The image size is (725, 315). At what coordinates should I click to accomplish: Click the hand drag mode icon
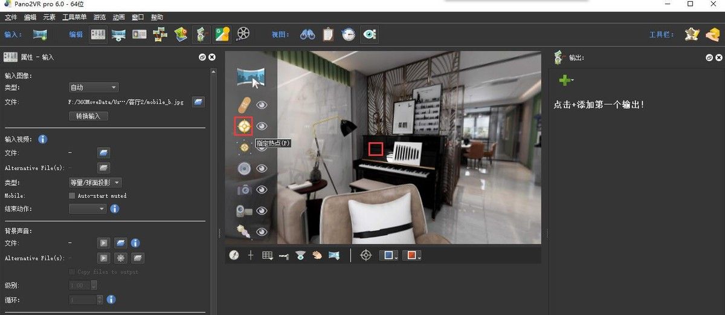coord(317,255)
